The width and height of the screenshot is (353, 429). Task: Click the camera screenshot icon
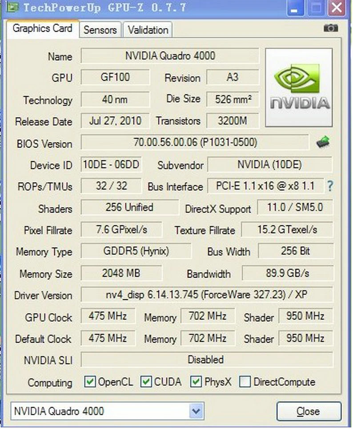[331, 28]
